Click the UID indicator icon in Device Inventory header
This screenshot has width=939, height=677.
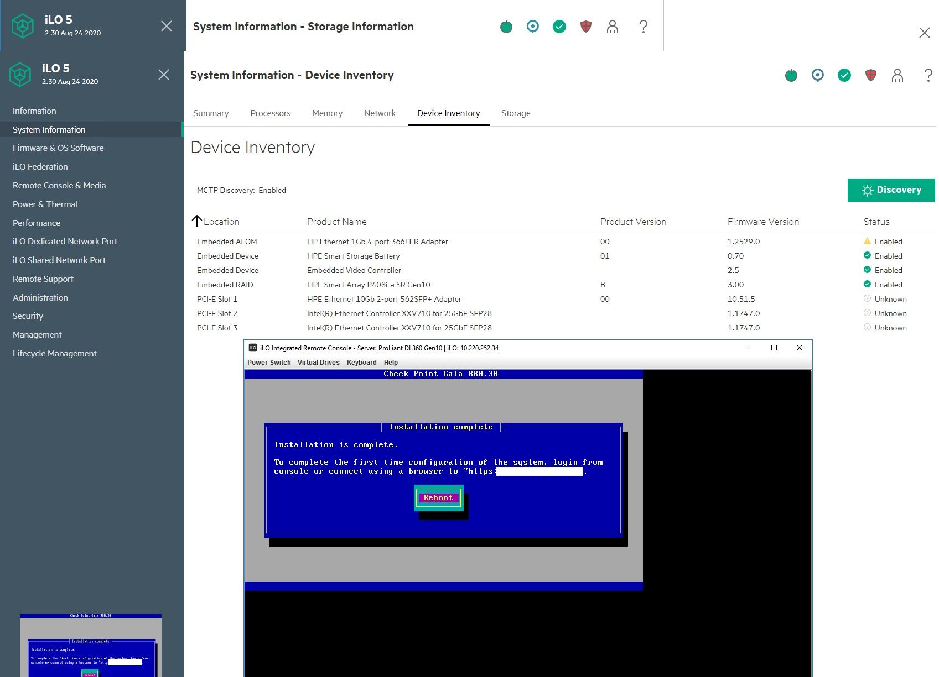click(818, 75)
